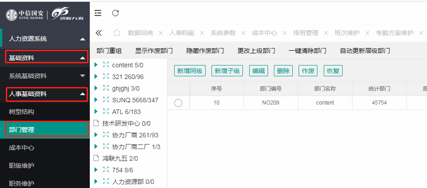Screen dimensions: 427x188
Task: Click the 删除 button
Action: pos(283,71)
